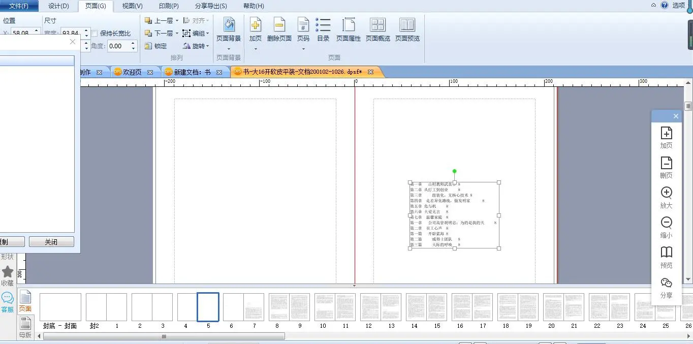
Task: Switch to the 设计(D) ribbon tab
Action: [x=58, y=6]
